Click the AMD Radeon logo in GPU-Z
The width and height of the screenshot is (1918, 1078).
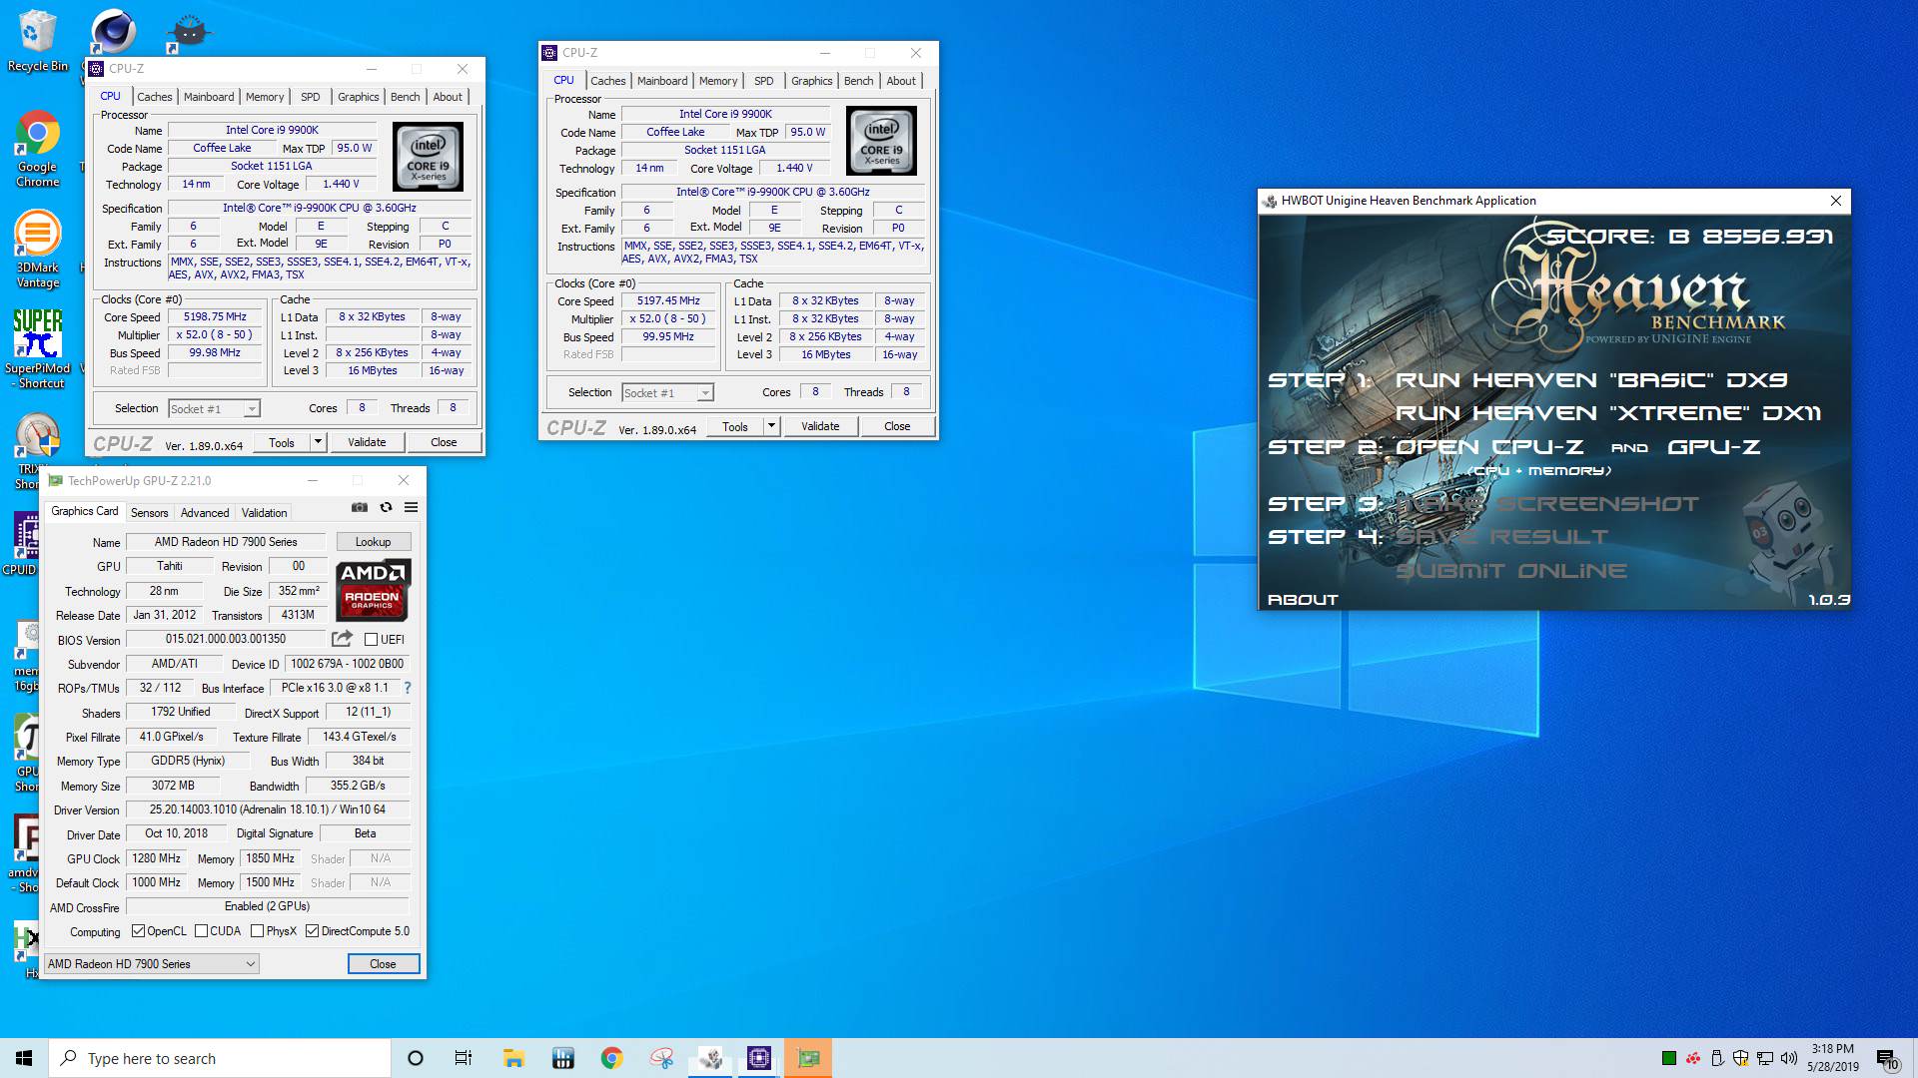pyautogui.click(x=373, y=590)
